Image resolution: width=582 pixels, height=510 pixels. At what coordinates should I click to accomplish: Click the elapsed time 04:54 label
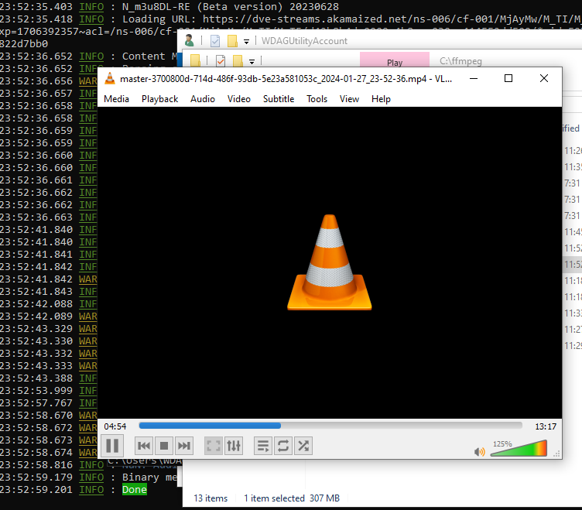coord(115,426)
